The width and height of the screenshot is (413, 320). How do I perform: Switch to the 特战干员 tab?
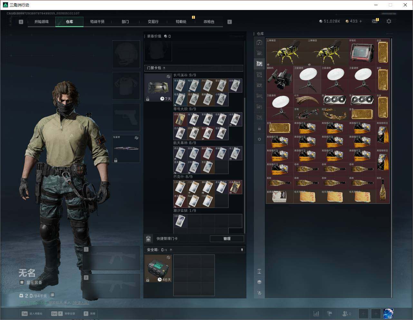click(97, 22)
